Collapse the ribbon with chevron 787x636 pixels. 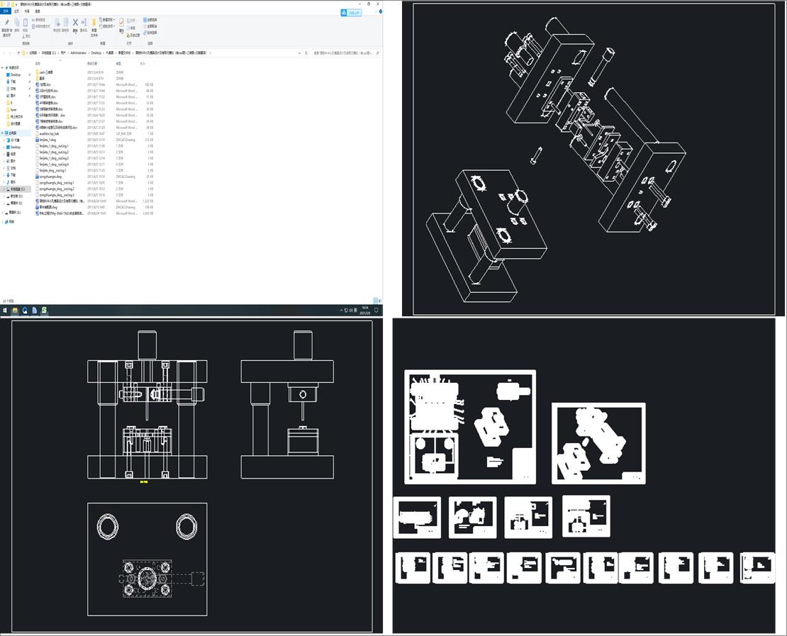tap(376, 11)
